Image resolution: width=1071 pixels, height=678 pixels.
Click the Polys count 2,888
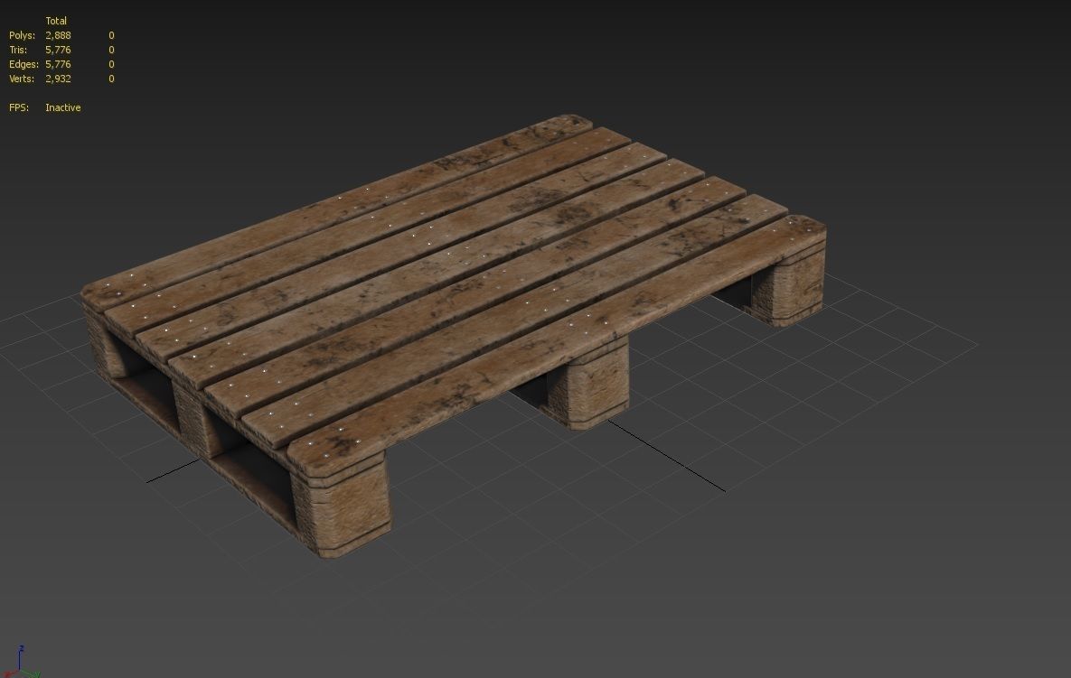pos(58,35)
